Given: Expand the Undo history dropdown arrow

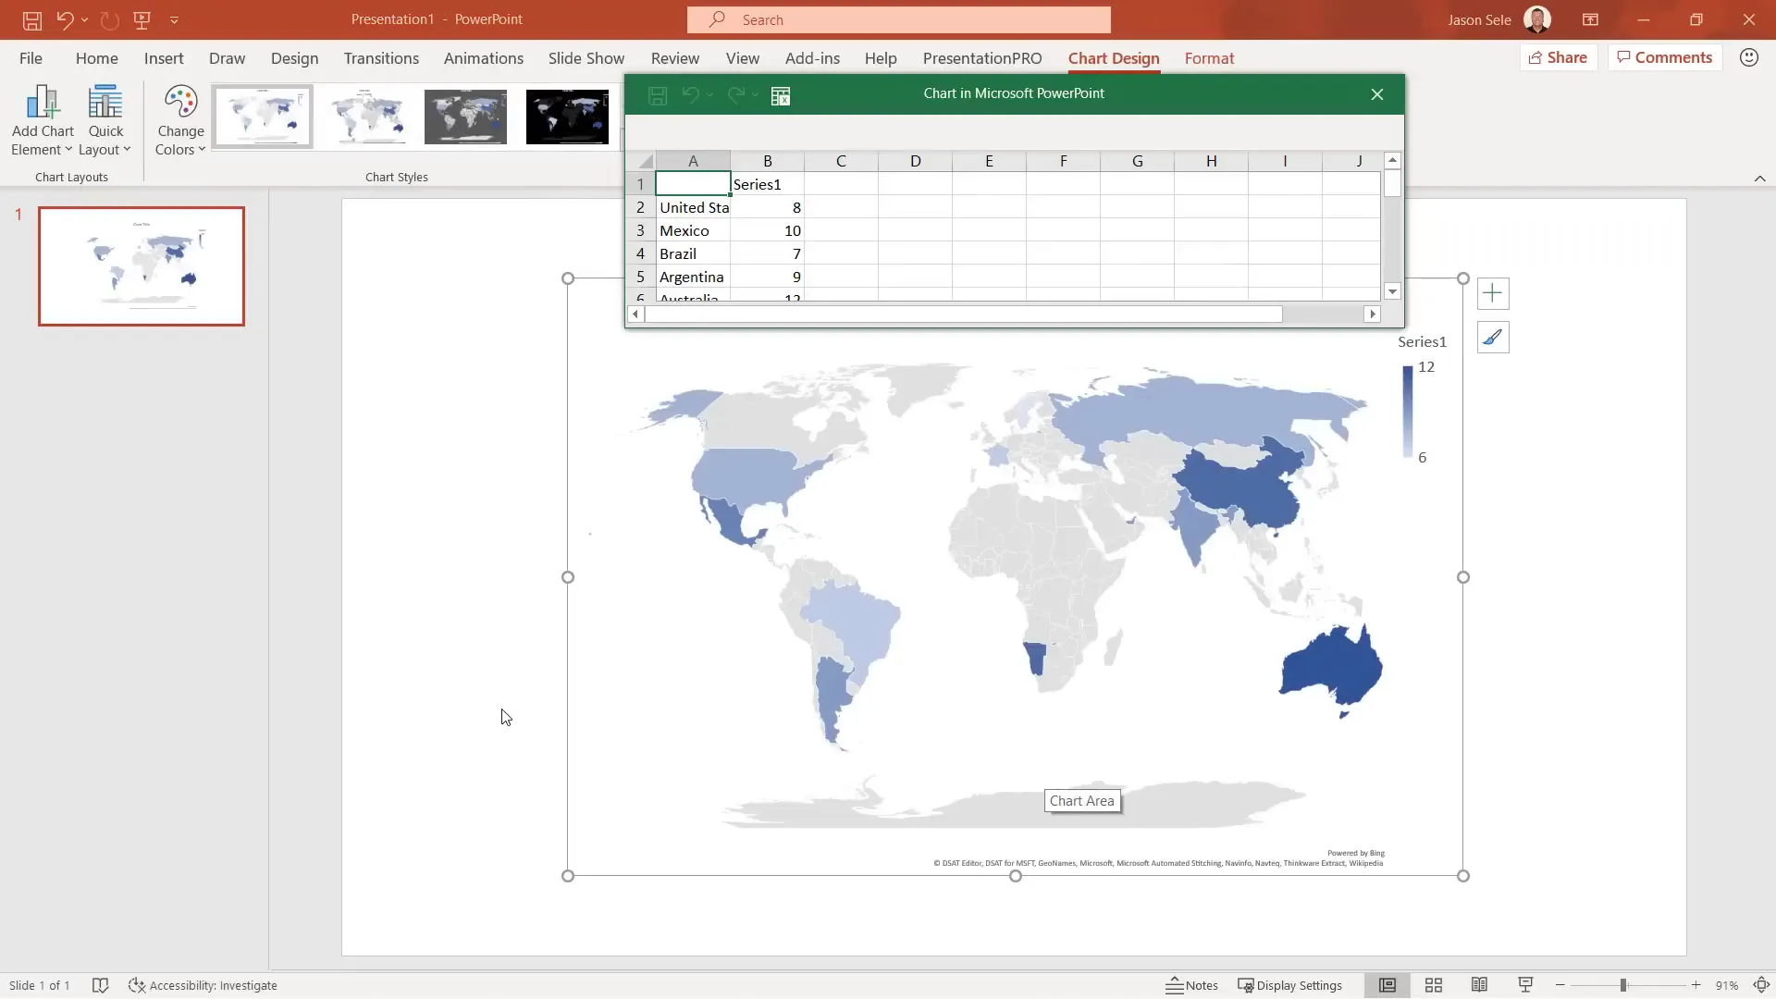Looking at the screenshot, I should click(84, 19).
